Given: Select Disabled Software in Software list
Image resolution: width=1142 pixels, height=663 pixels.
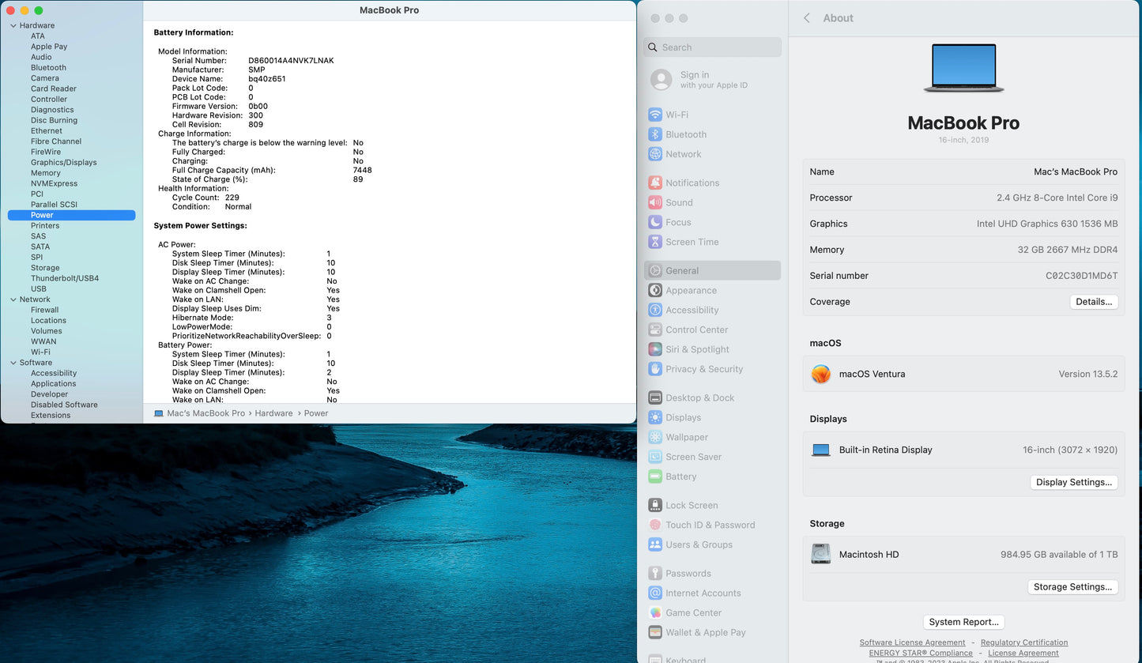Looking at the screenshot, I should [64, 405].
